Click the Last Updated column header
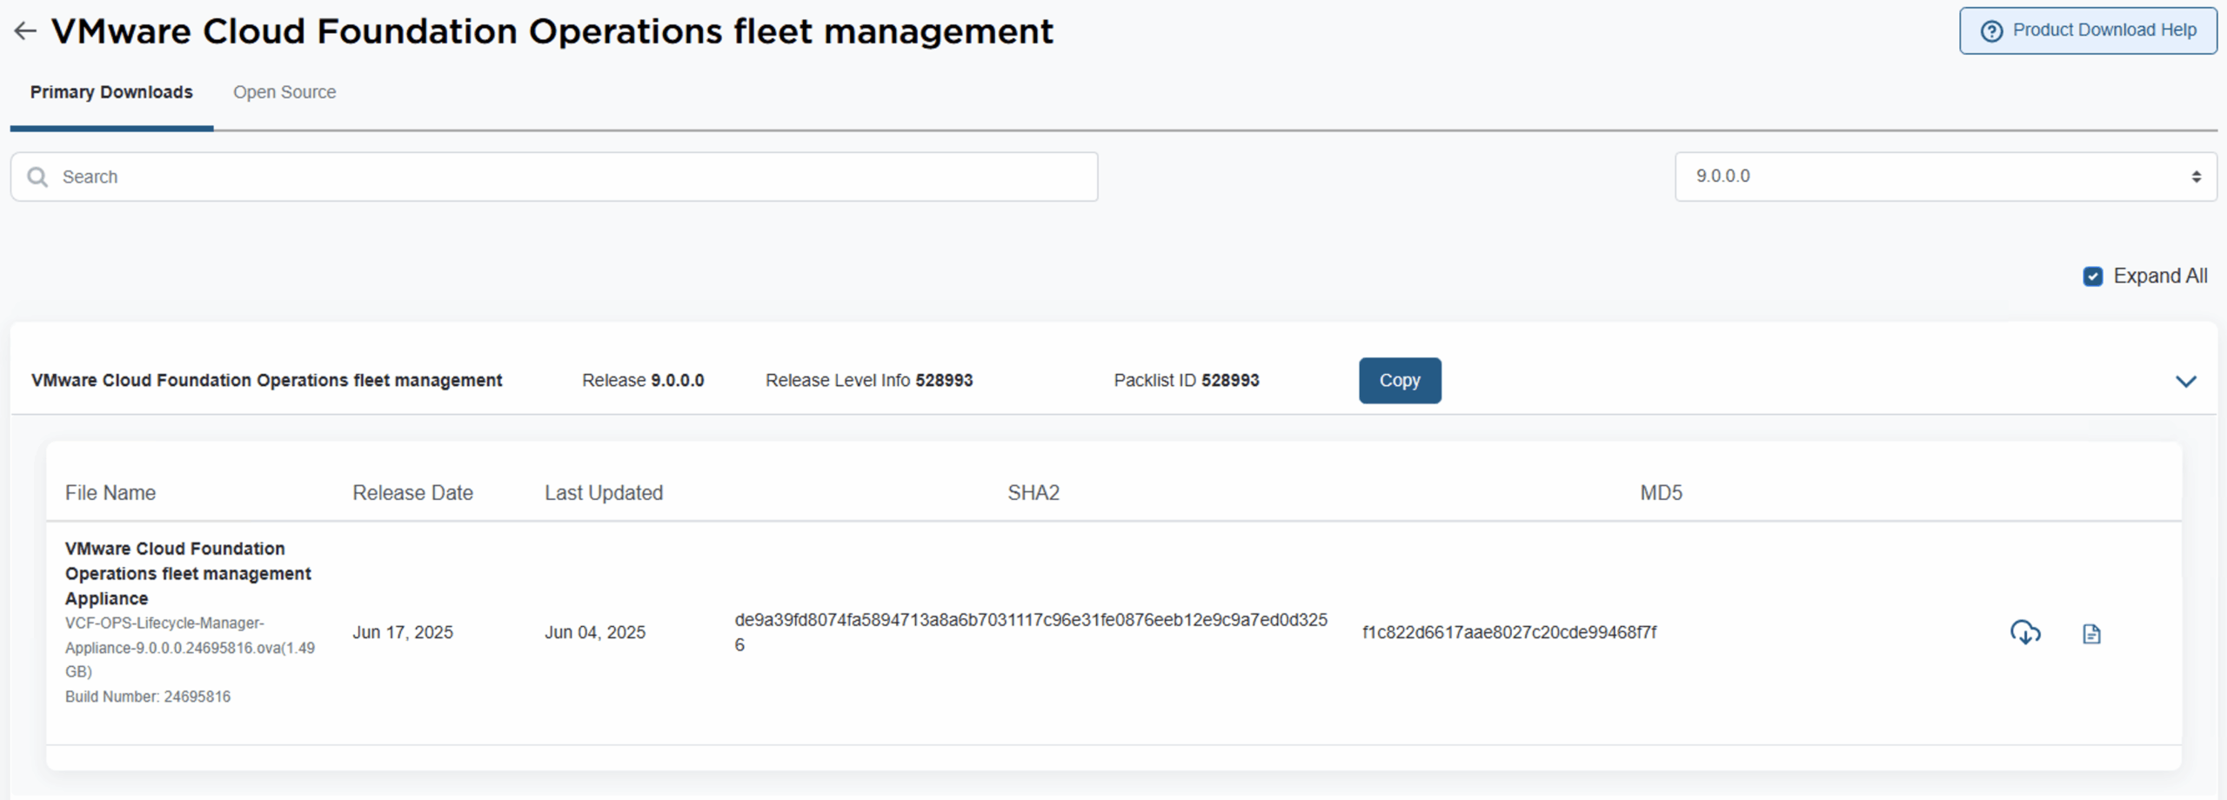The width and height of the screenshot is (2227, 800). point(604,493)
